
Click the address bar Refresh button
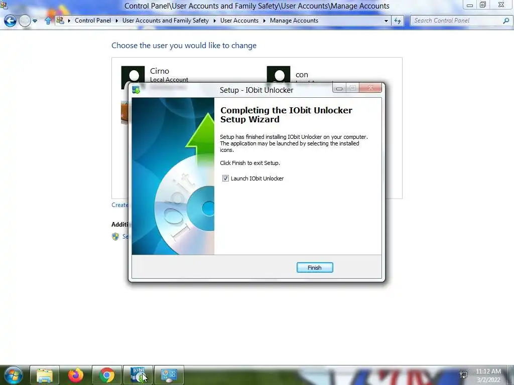tap(398, 21)
